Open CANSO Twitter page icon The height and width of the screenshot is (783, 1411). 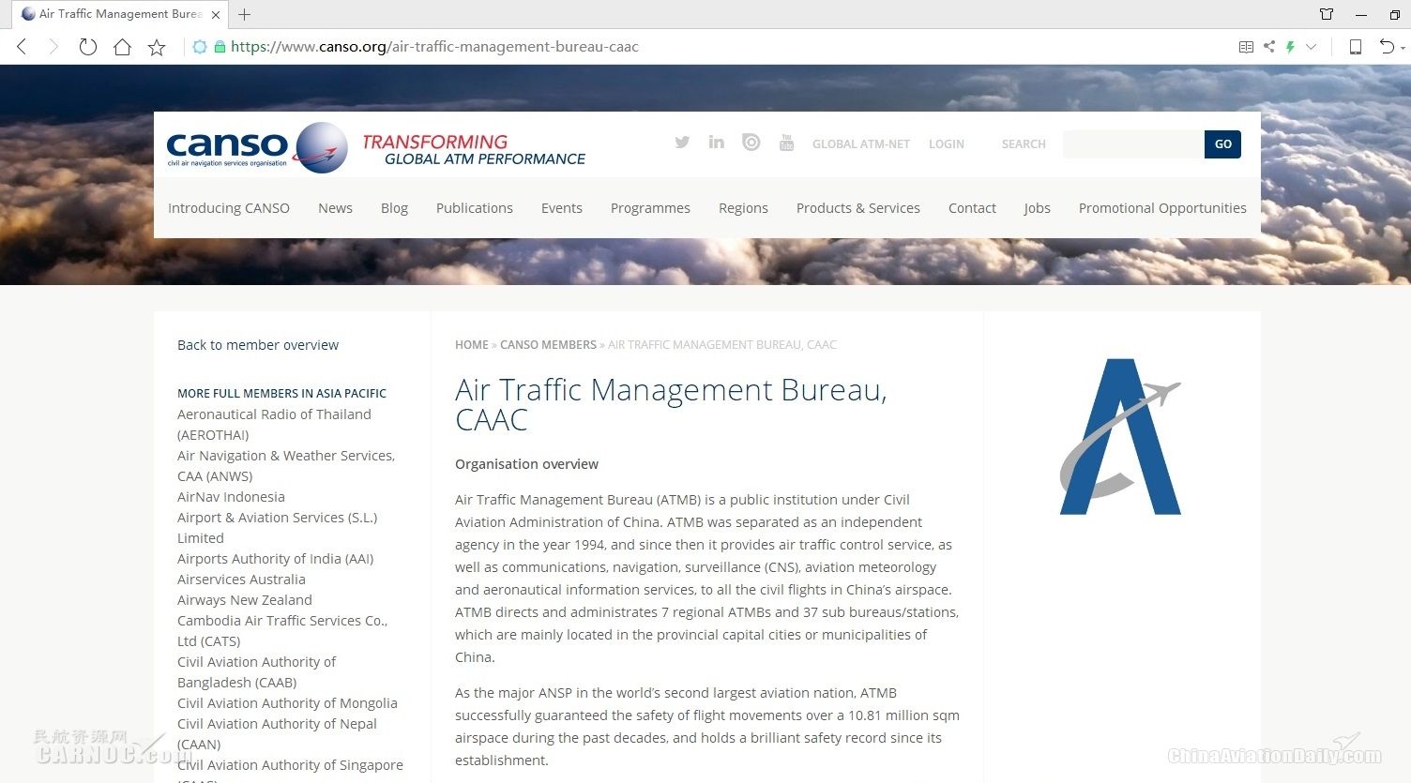point(682,143)
